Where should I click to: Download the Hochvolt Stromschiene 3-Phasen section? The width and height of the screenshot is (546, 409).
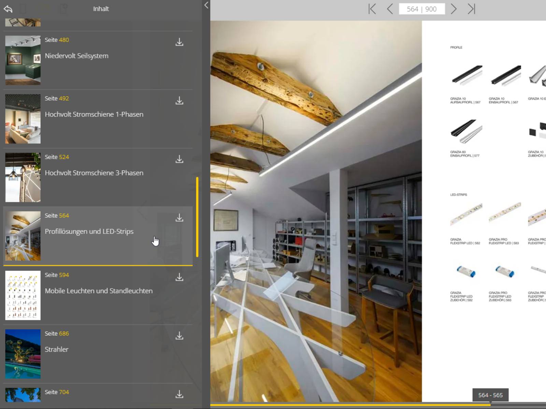pyautogui.click(x=179, y=159)
